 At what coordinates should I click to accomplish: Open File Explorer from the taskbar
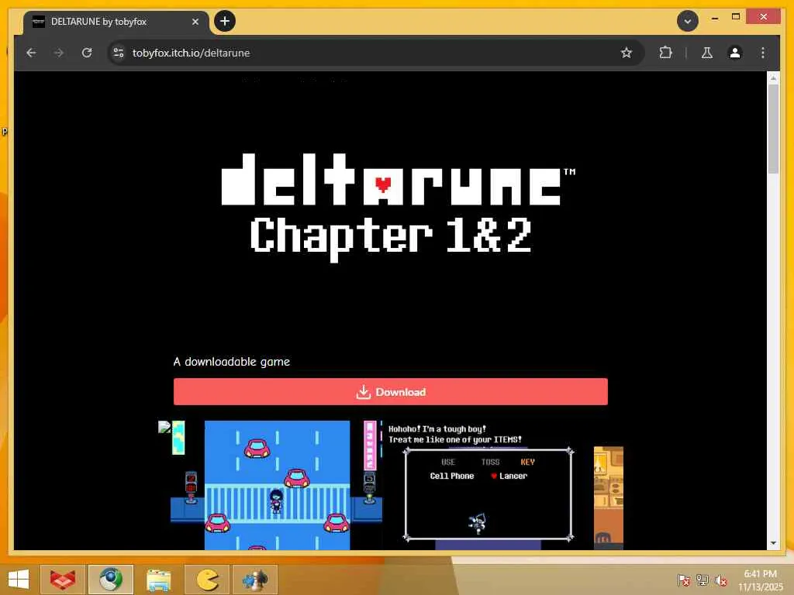pyautogui.click(x=158, y=580)
